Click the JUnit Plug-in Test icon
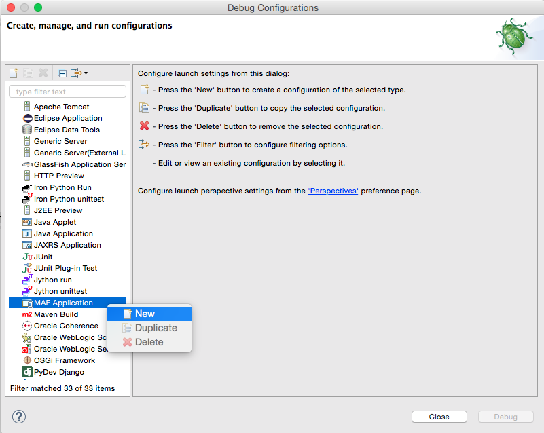544x433 pixels. (x=27, y=268)
